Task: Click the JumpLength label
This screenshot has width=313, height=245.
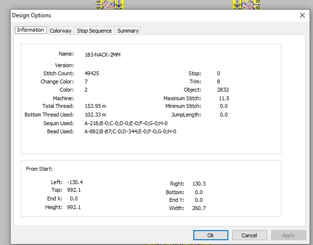Action: point(186,115)
